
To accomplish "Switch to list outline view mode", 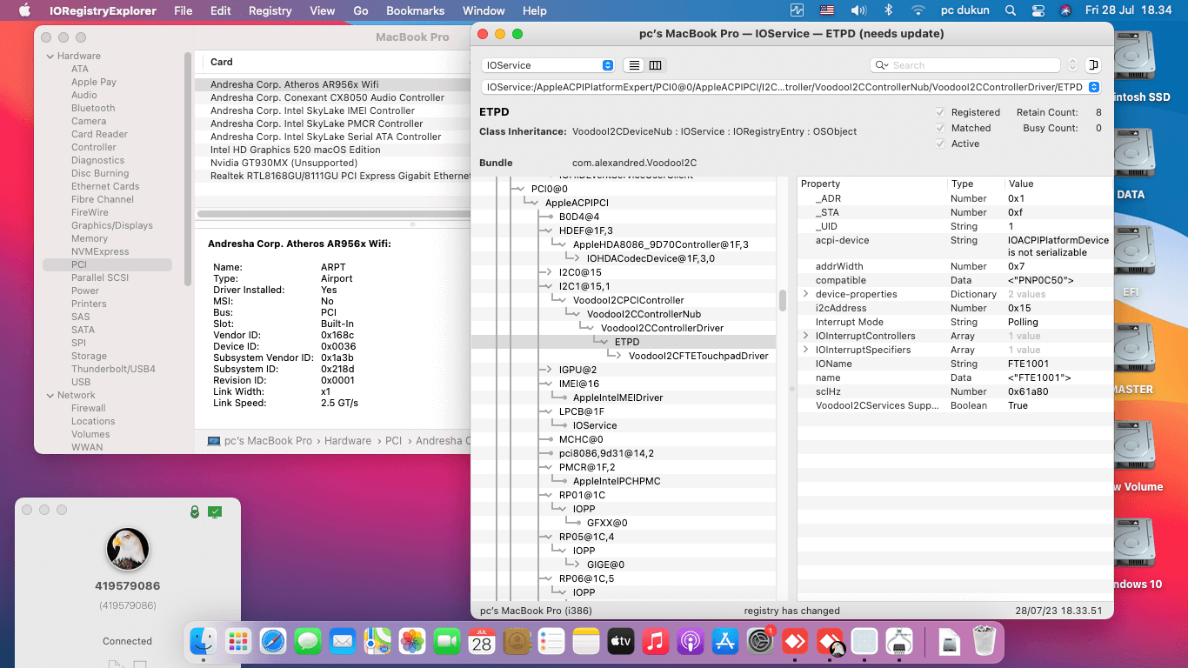I will point(634,65).
